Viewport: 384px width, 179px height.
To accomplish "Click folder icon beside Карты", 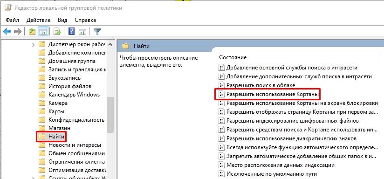I will [42, 111].
